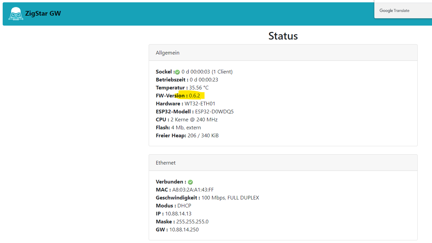Select hardware value WT32-ETH01
This screenshot has height=243, width=432.
coord(200,104)
